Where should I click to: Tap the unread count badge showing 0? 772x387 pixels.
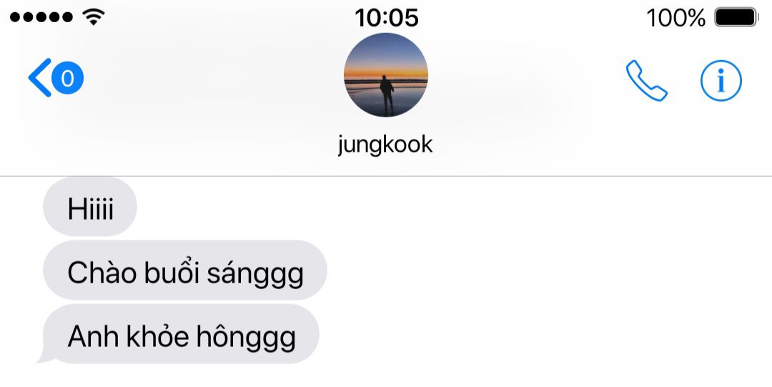pos(67,77)
